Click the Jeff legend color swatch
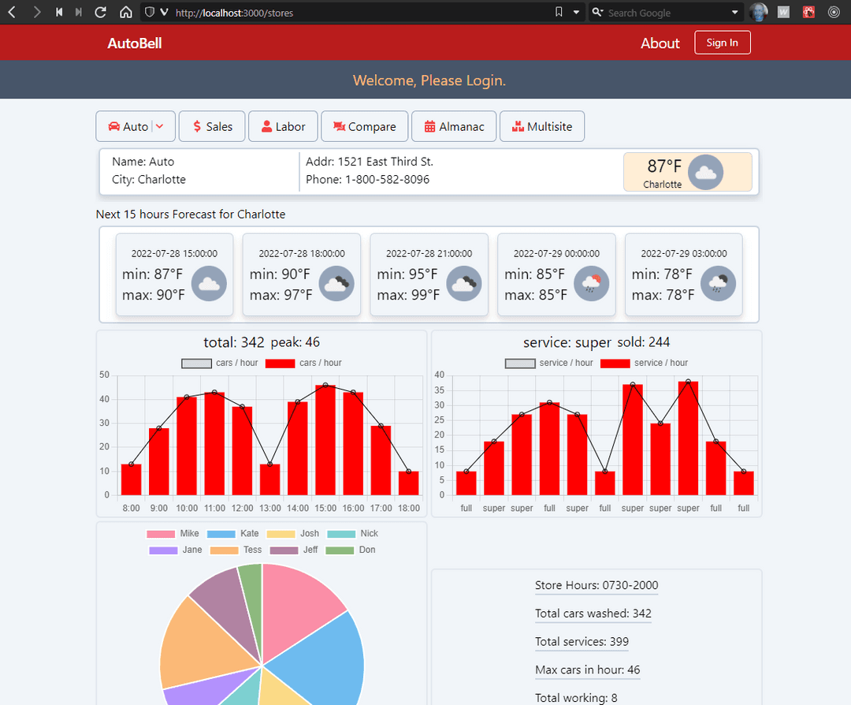 [284, 550]
